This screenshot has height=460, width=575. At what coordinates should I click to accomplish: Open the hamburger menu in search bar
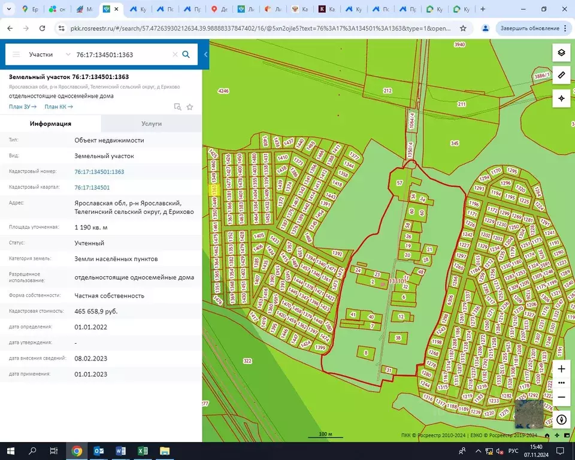[x=16, y=55]
